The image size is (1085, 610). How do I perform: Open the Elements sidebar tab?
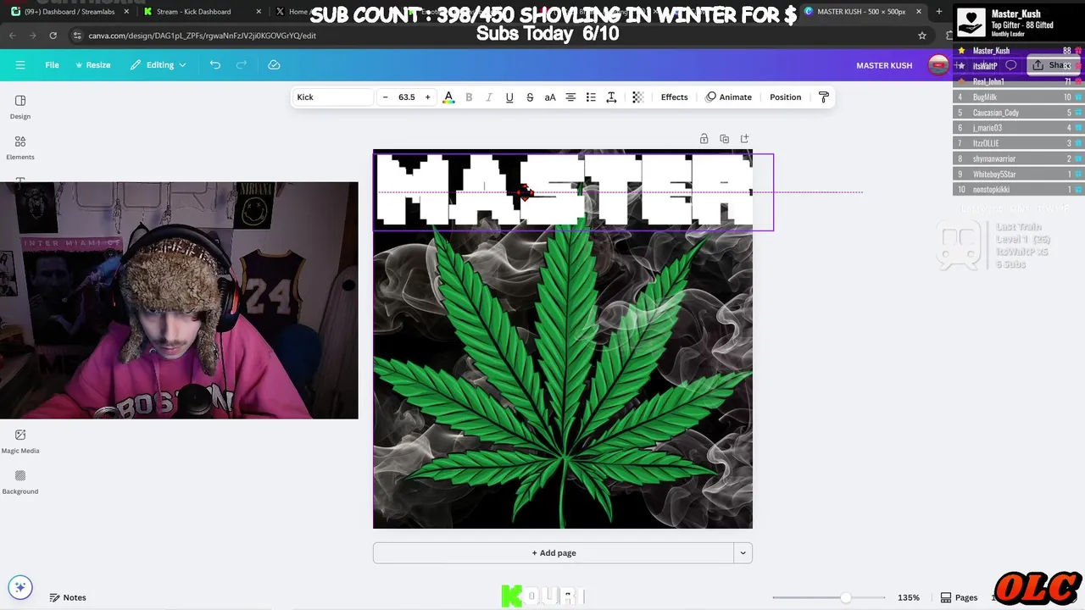20,147
